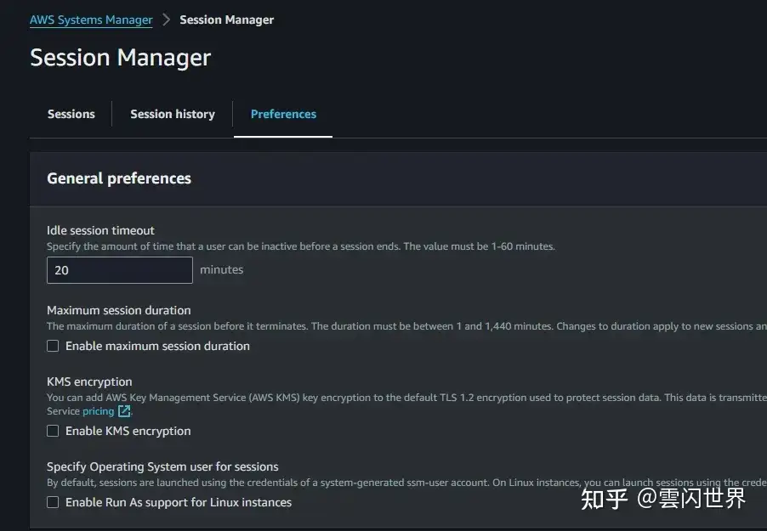Enable Run As support for Linux instances
Image resolution: width=767 pixels, height=531 pixels.
pyautogui.click(x=53, y=502)
